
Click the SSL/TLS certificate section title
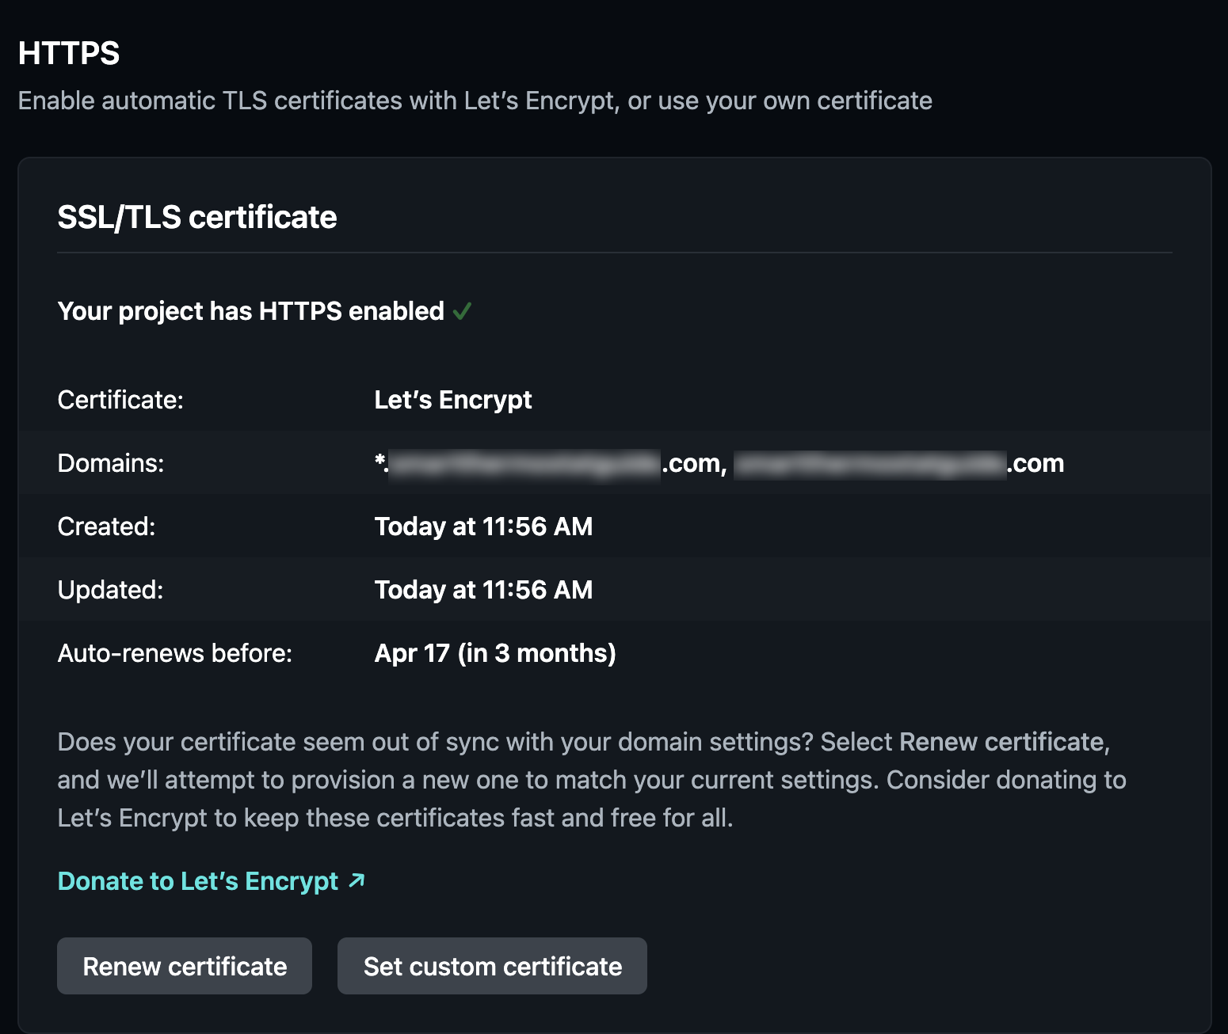(x=197, y=217)
